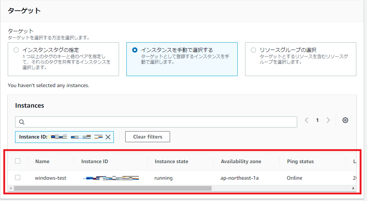Image resolution: width=367 pixels, height=201 pixels.
Task: Click the Instance state column header
Action: [x=172, y=161]
